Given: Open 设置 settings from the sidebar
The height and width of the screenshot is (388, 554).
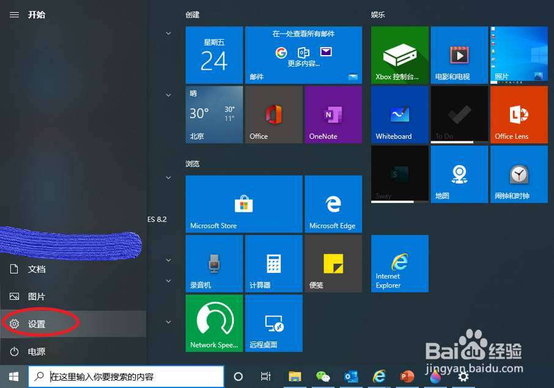Looking at the screenshot, I should pyautogui.click(x=73, y=324).
